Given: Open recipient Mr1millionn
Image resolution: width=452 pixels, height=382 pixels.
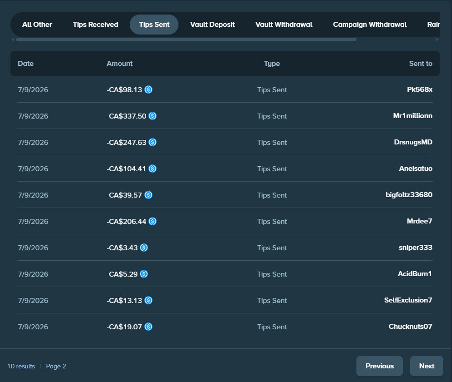Looking at the screenshot, I should [x=412, y=116].
